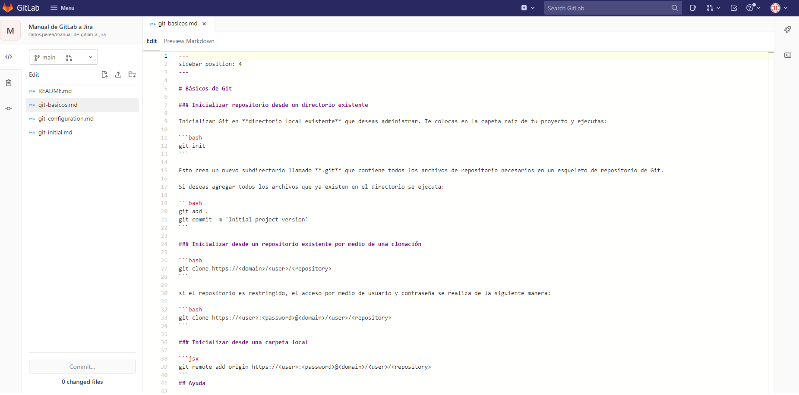This screenshot has width=799, height=395.
Task: Click the markdown icon beside git-initial.md
Action: click(x=32, y=132)
